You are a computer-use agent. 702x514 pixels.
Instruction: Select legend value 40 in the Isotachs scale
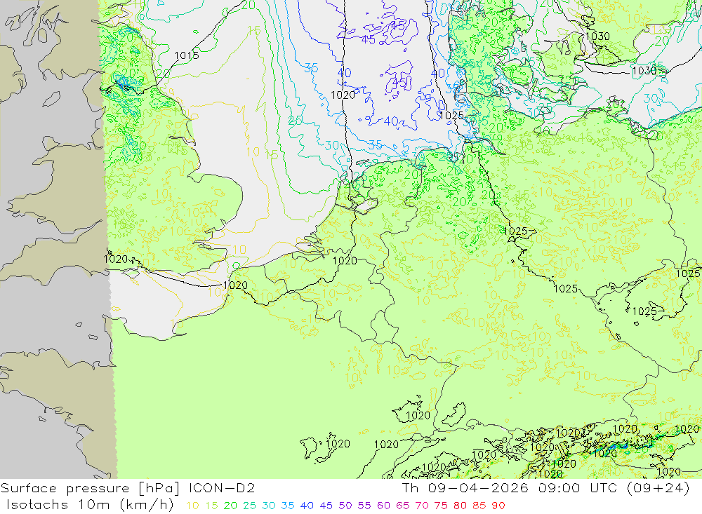click(307, 506)
